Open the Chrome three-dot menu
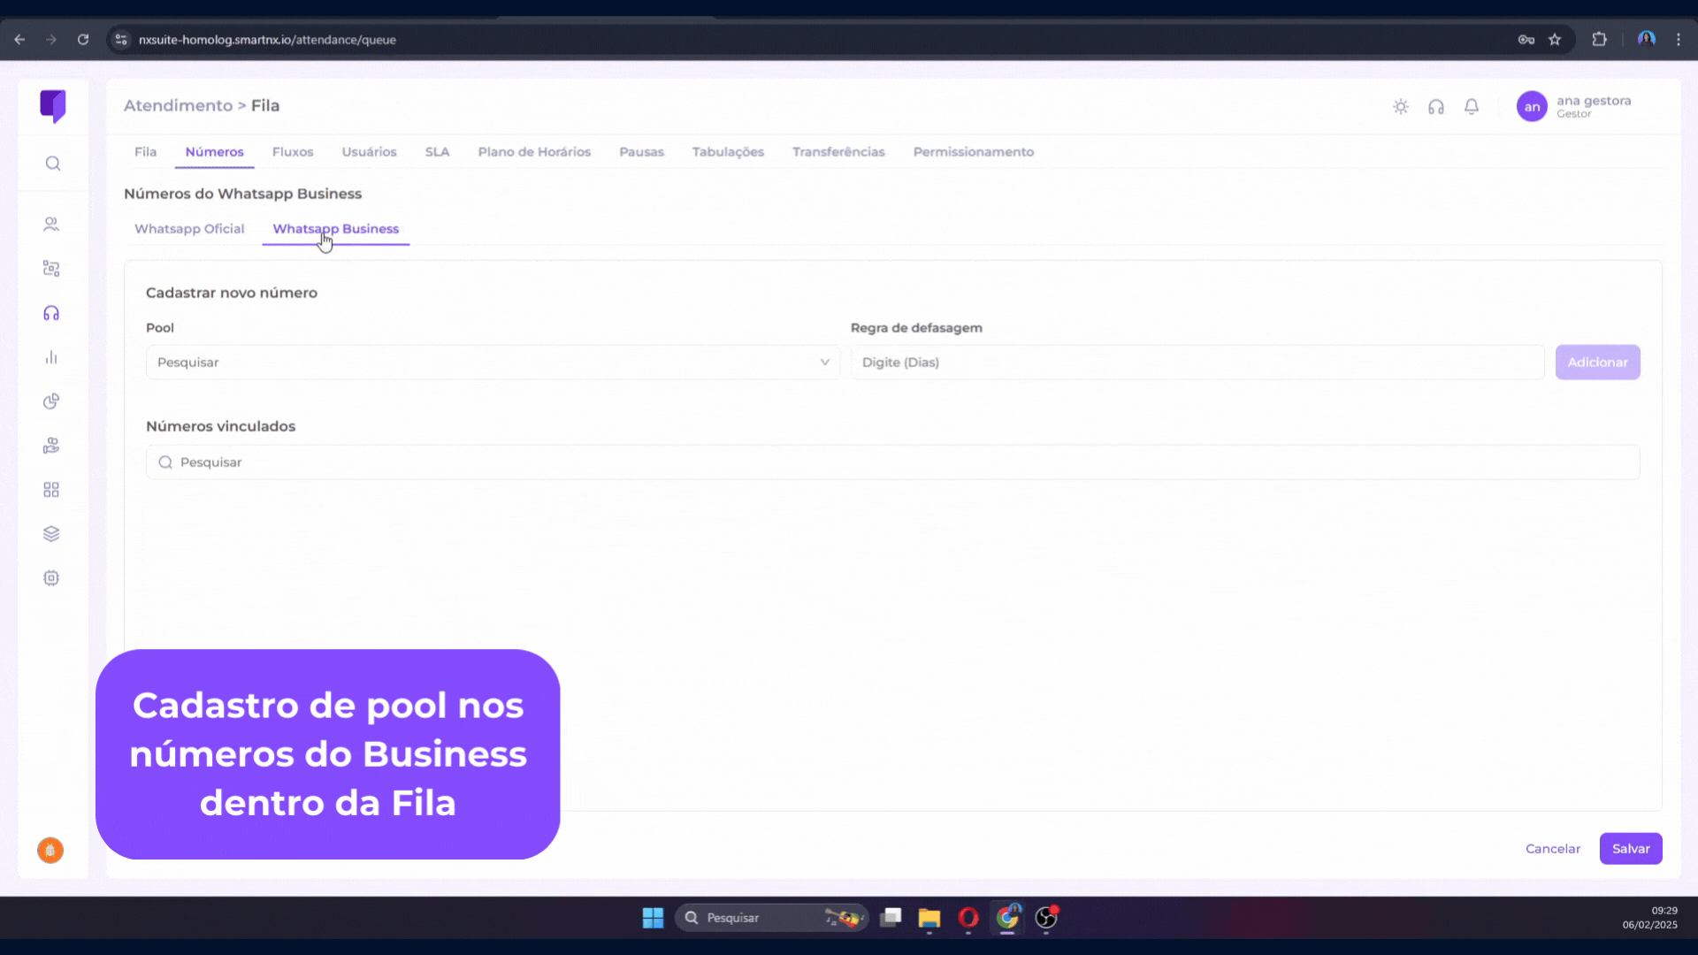The height and width of the screenshot is (955, 1698). 1679,40
